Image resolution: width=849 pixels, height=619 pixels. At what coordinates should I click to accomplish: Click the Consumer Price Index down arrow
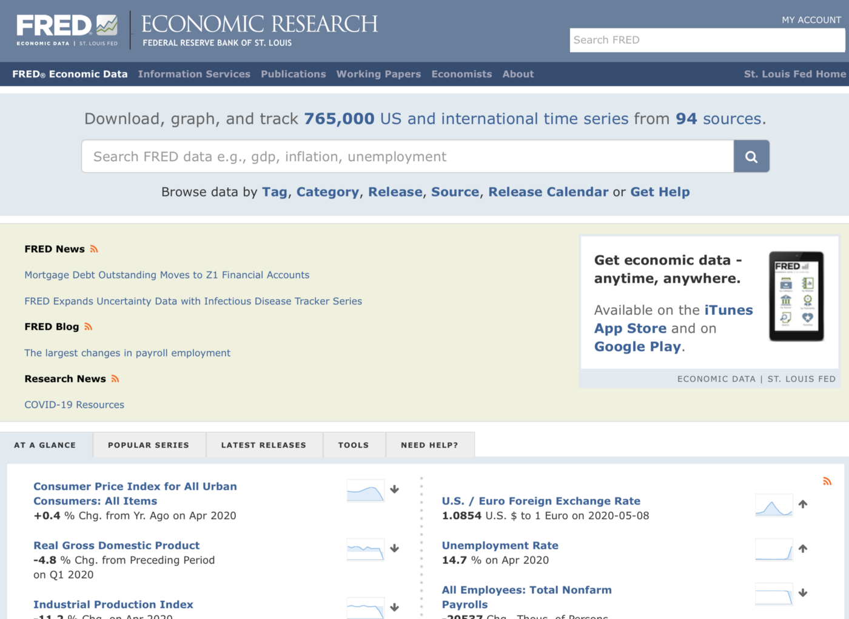click(394, 489)
